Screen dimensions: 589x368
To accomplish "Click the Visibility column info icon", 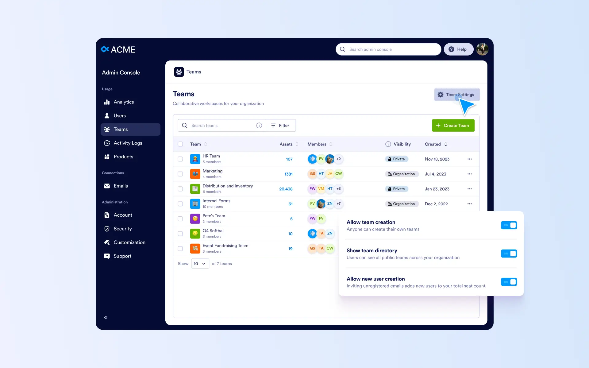I will click(x=388, y=144).
